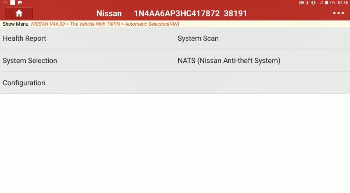
Task: Open Health Report
Action: click(x=88, y=39)
